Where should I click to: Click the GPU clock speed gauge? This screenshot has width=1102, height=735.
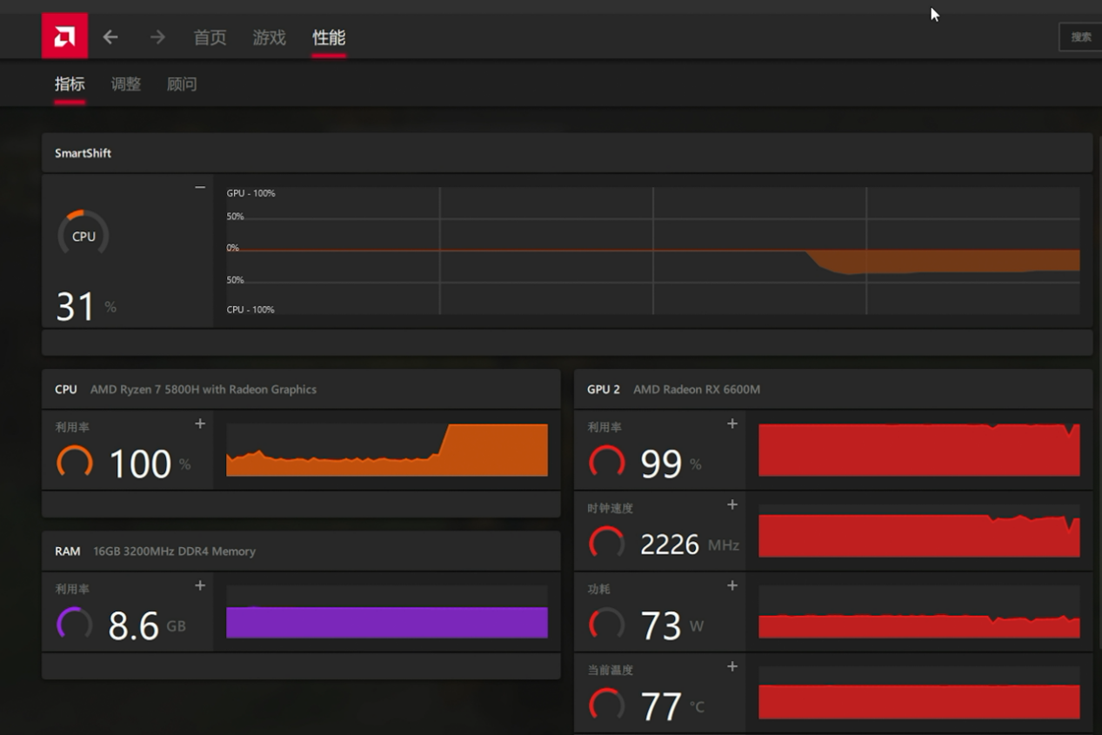607,544
